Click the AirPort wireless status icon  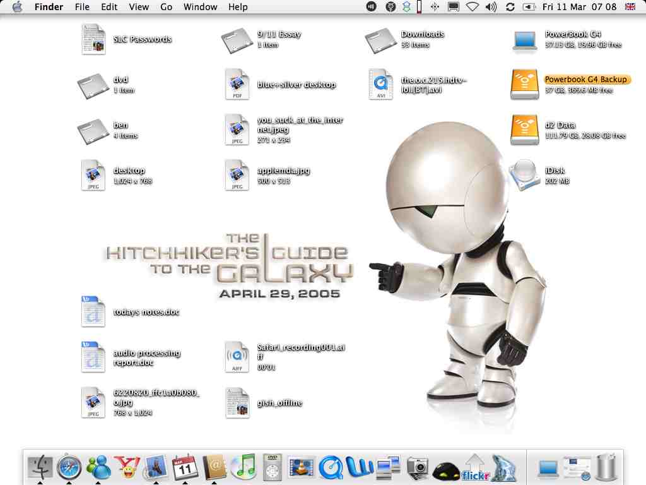[x=472, y=7]
